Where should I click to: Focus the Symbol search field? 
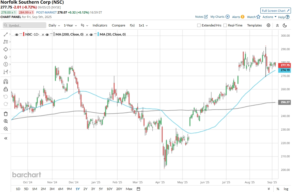(x=24, y=25)
